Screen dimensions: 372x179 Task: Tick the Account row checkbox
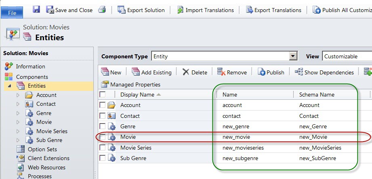(102, 105)
